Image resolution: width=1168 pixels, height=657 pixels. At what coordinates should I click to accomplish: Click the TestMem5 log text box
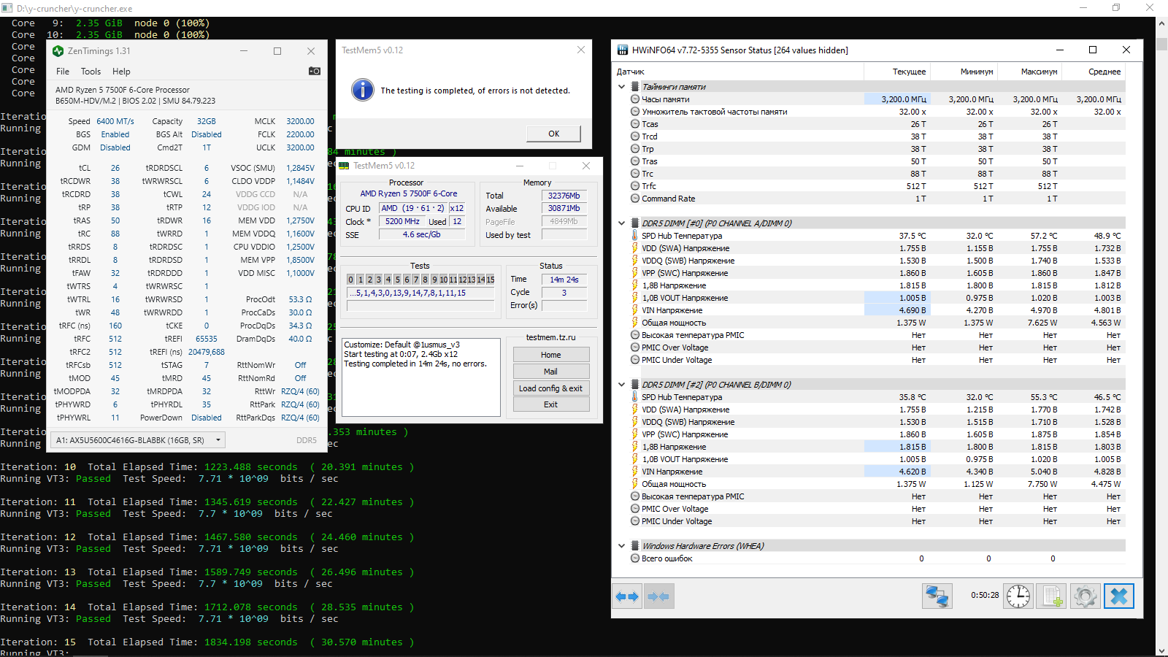pos(420,377)
